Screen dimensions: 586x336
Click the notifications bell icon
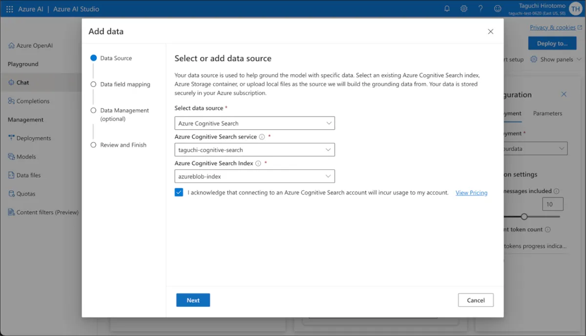click(x=447, y=9)
